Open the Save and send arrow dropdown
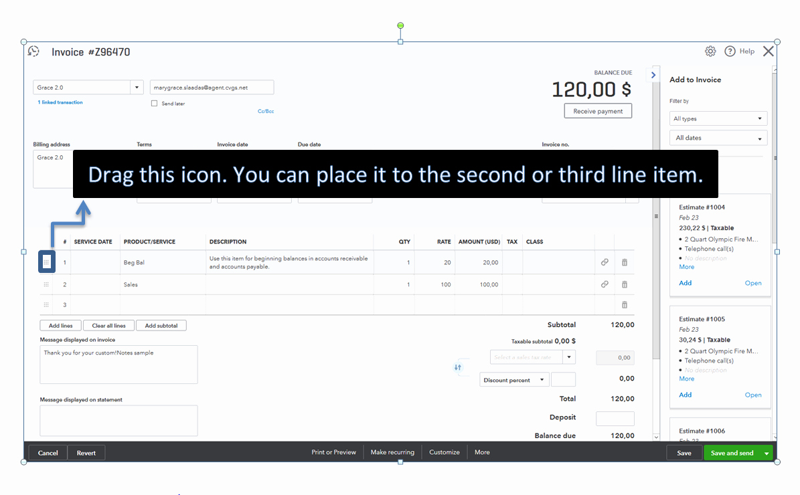The image size is (800, 495). point(767,453)
